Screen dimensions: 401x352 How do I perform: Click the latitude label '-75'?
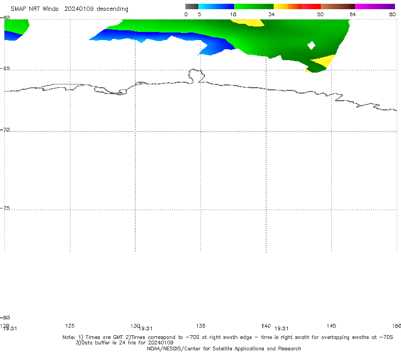click(5, 208)
